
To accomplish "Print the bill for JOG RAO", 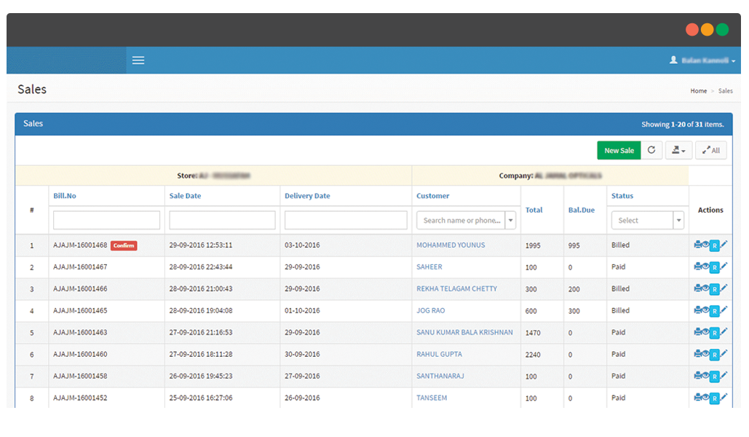I will point(697,310).
